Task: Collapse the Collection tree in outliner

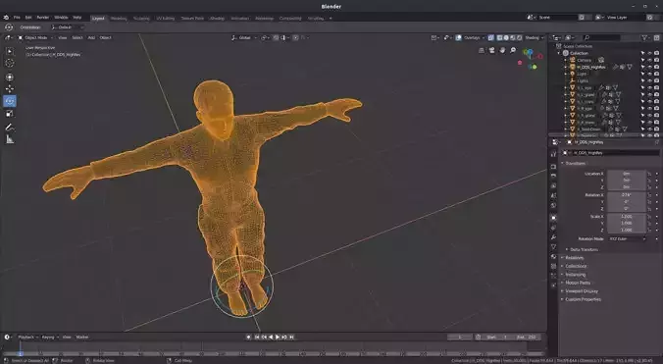Action: click(x=559, y=53)
